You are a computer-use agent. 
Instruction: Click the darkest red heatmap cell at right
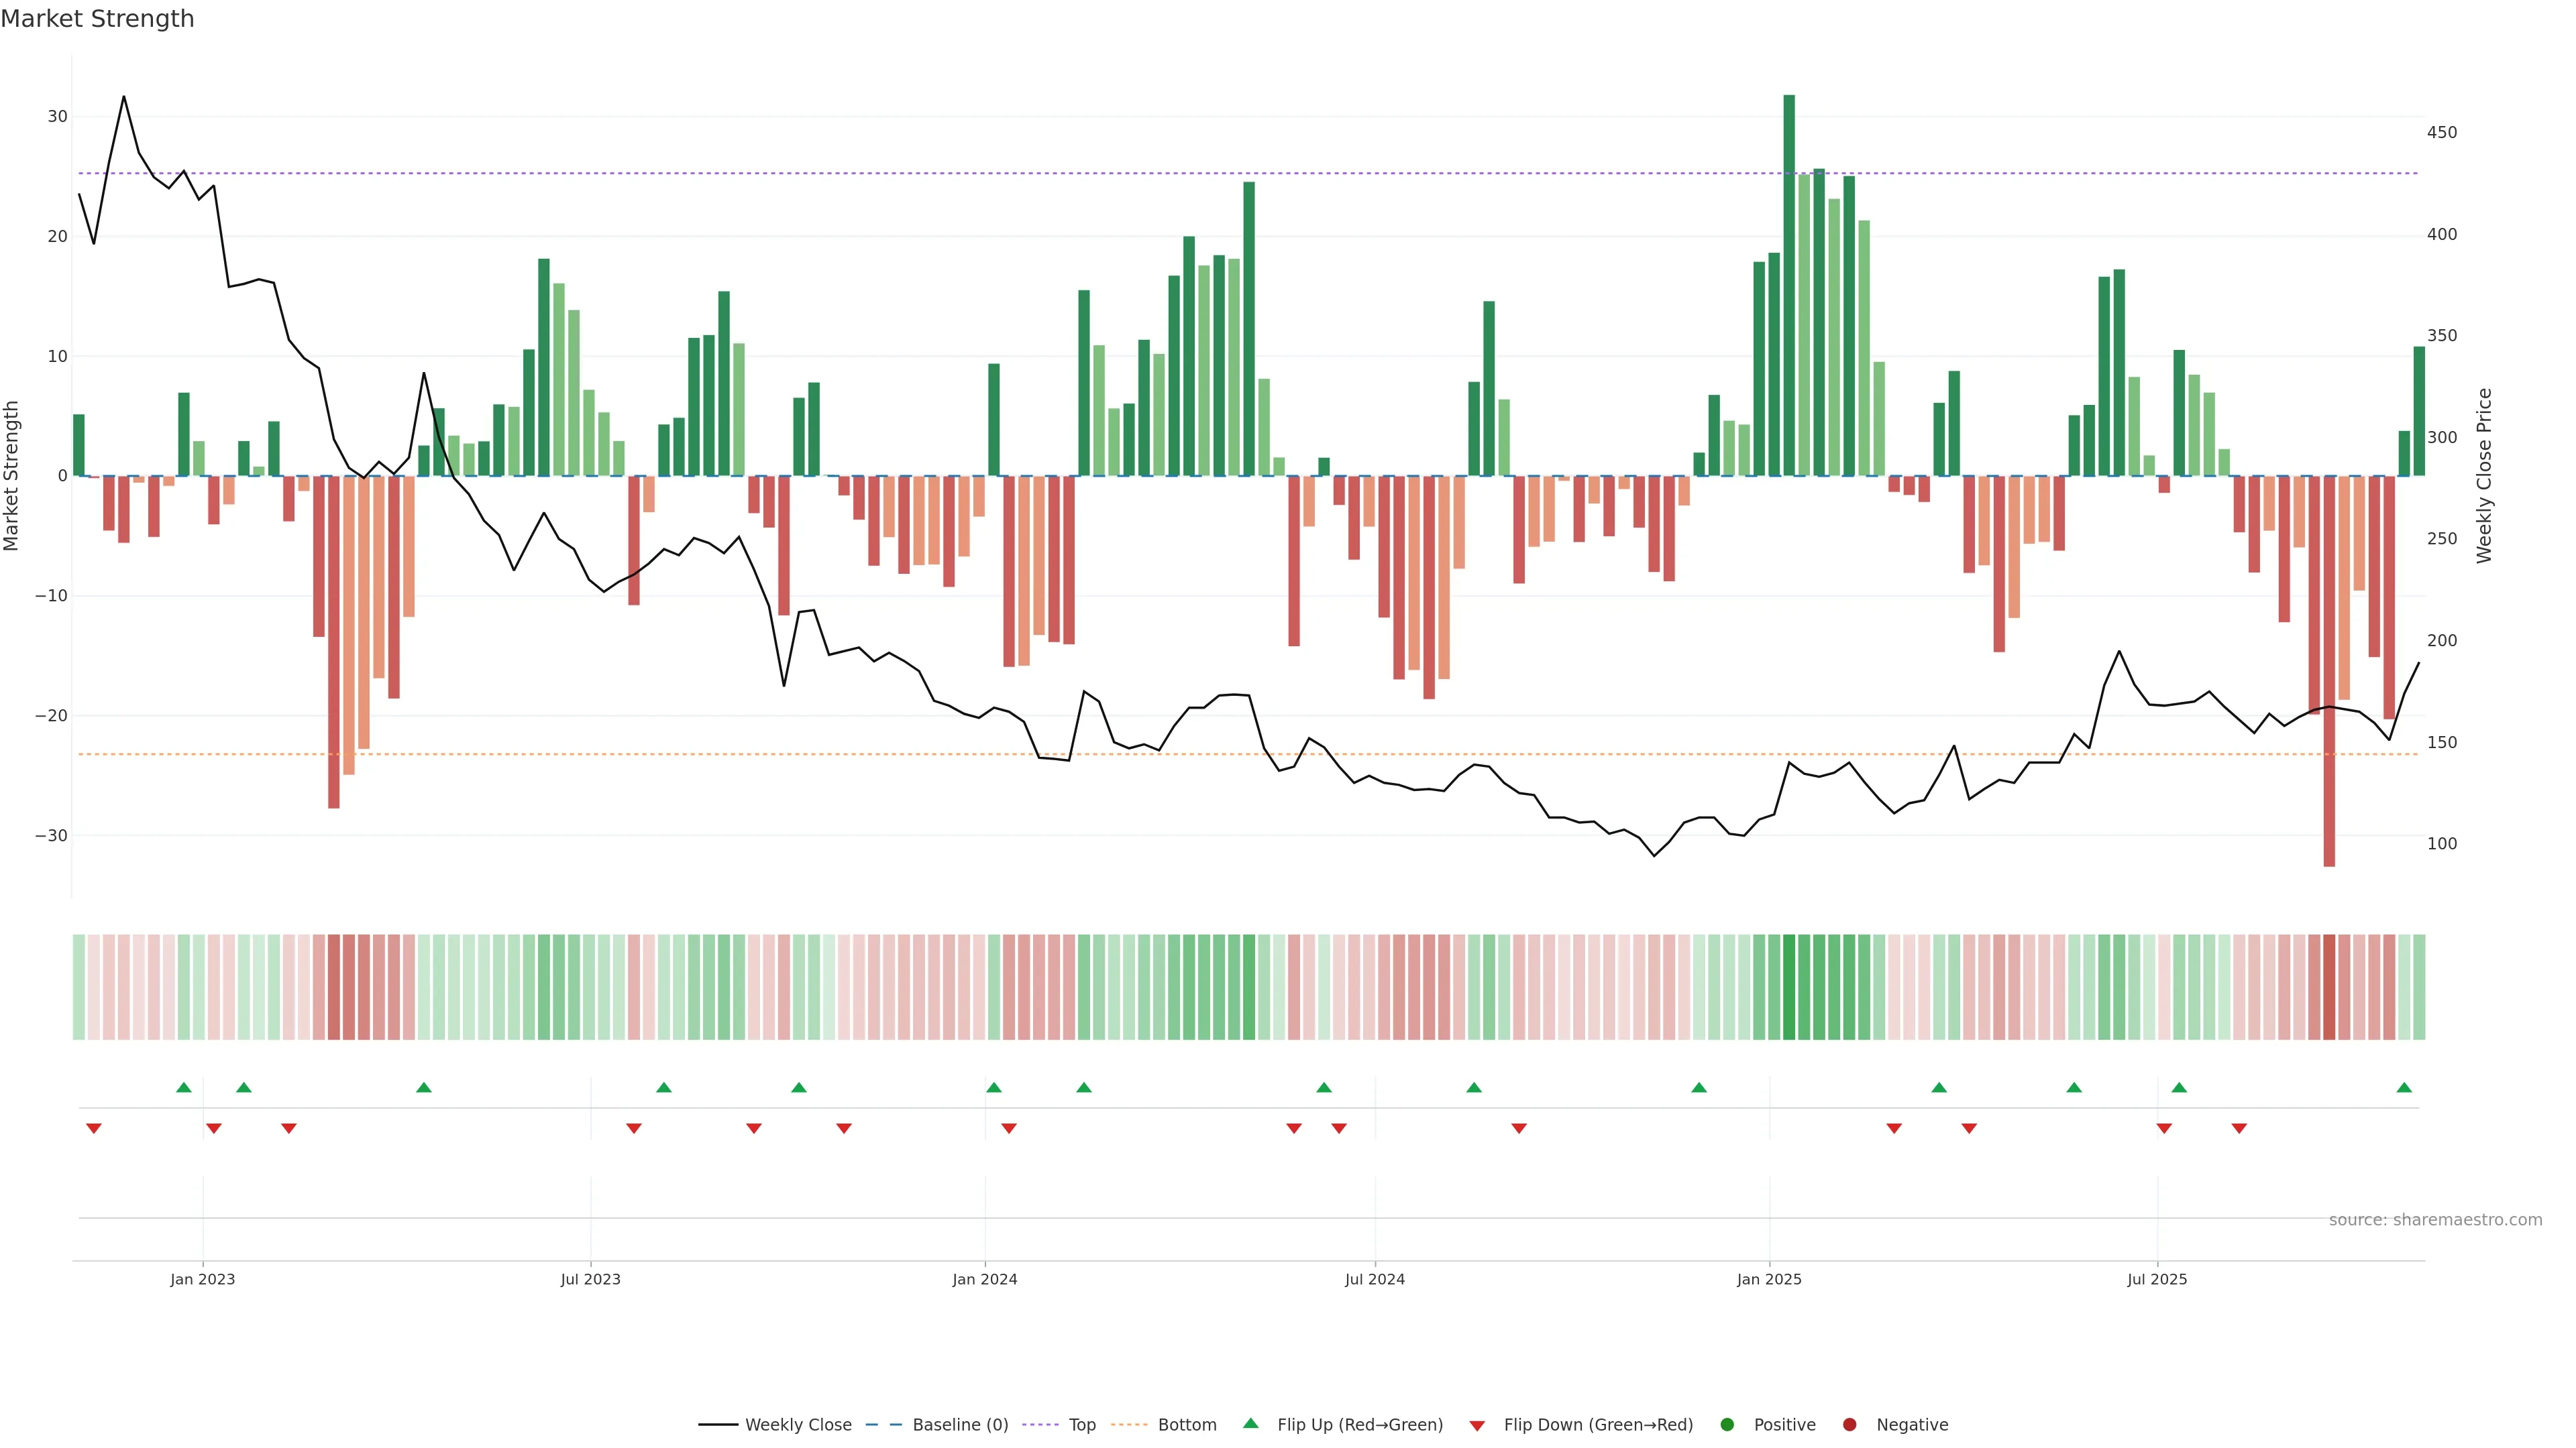2329,986
